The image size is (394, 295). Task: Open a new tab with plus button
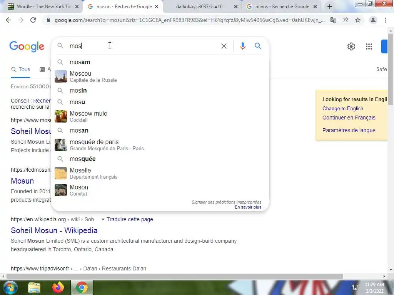point(330,7)
